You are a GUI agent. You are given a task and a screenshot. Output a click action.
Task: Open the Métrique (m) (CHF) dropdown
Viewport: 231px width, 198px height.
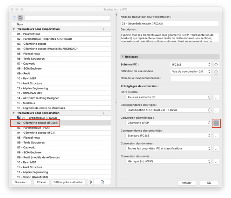click(x=168, y=161)
